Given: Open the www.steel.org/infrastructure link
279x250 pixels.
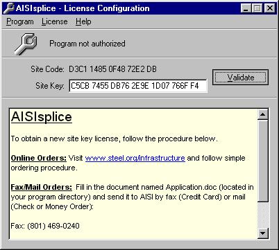Looking at the screenshot, I should [x=135, y=158].
